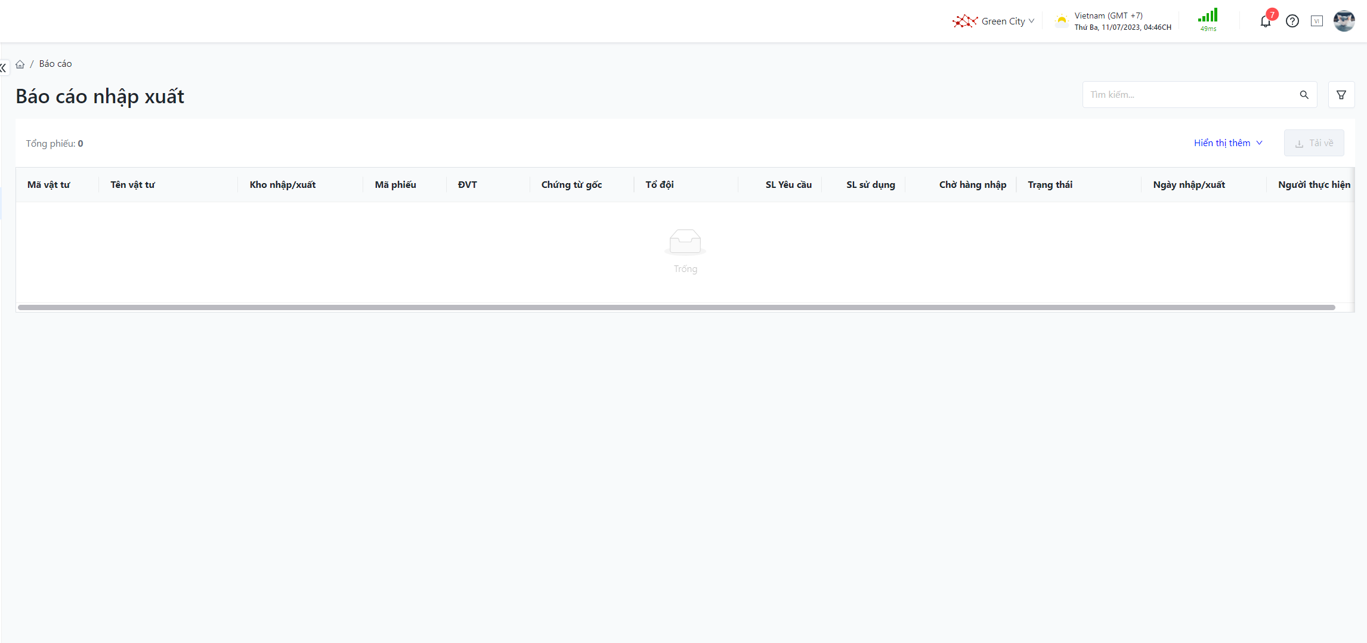Viewport: 1367px width, 643px height.
Task: Click the search magnifier icon
Action: coord(1304,95)
